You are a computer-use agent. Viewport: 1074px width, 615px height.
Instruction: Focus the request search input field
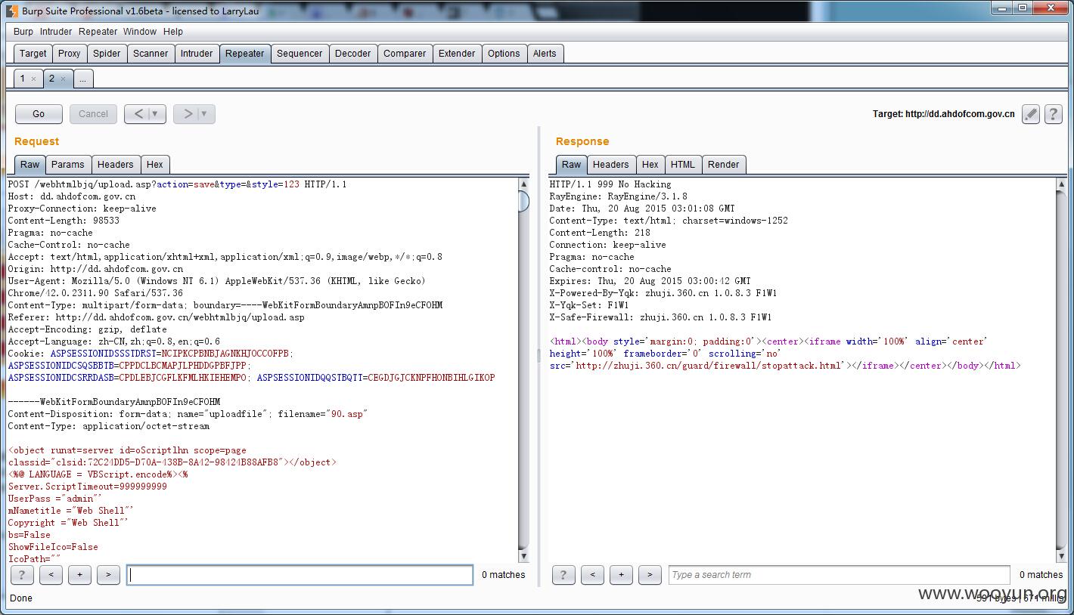pos(300,575)
